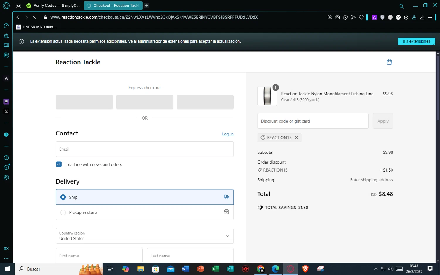Screen dimensions: 440x275
Task: Open the Easy Setup sliders icon
Action: point(430,17)
